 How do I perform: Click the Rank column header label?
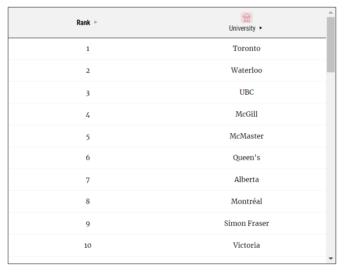coord(83,22)
